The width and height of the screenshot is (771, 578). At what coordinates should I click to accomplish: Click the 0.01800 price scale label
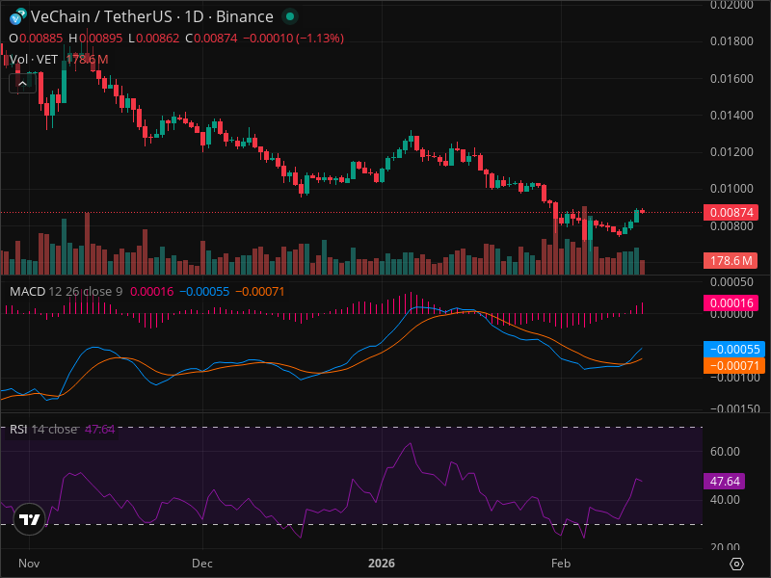pos(731,41)
